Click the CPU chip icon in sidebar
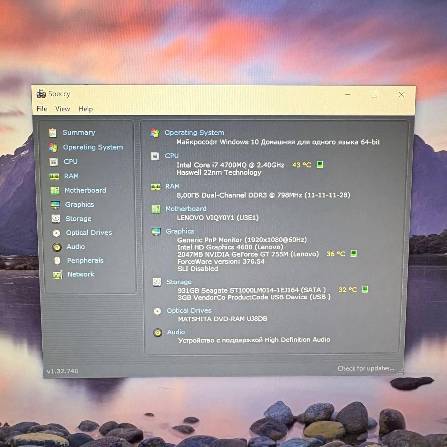The image size is (447, 447). pyautogui.click(x=53, y=162)
